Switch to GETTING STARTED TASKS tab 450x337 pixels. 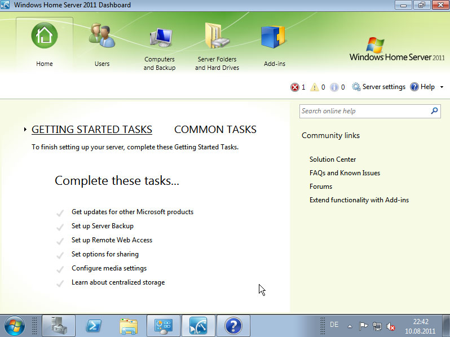click(x=92, y=130)
